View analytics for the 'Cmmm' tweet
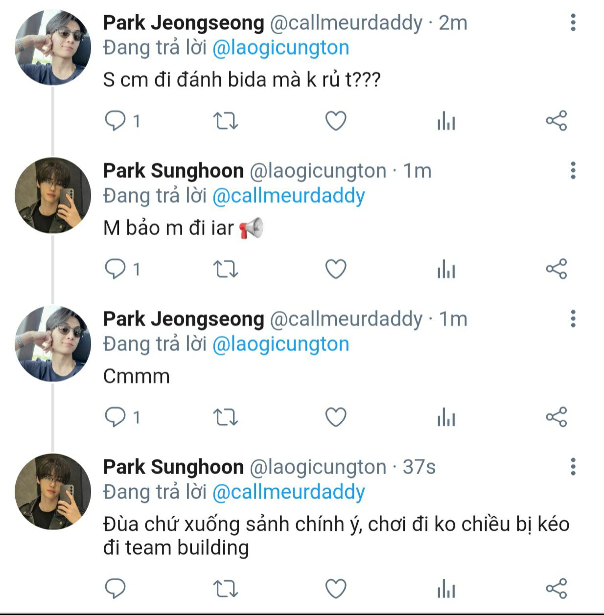This screenshot has width=604, height=615. click(x=446, y=417)
